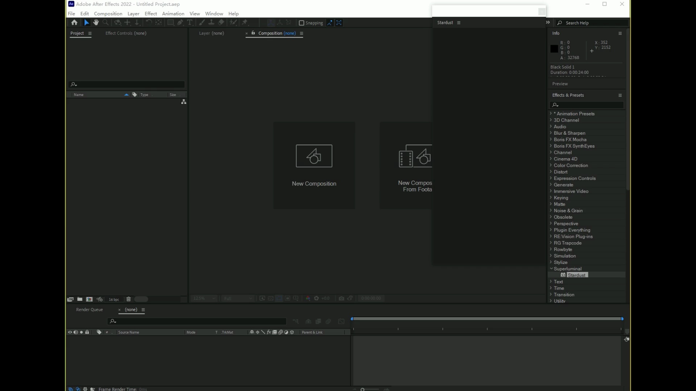
Task: Open new composition icon in Project footer
Action: coord(89,299)
